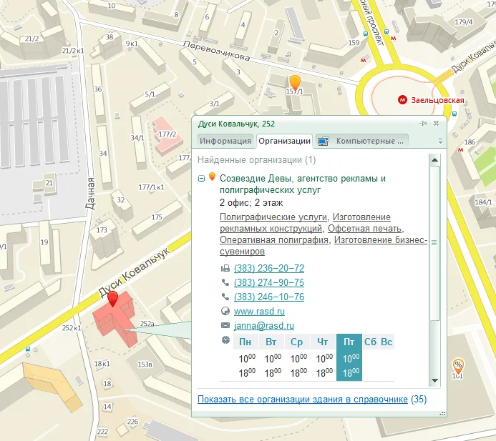The width and height of the screenshot is (496, 441).
Task: Click the red pin marker on Дуси Ковальчук street
Action: (x=112, y=298)
